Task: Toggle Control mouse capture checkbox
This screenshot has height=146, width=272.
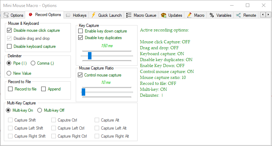Action: [x=80, y=75]
